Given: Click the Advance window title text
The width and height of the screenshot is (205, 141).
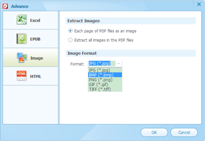Looking at the screenshot, I should 19,6.
